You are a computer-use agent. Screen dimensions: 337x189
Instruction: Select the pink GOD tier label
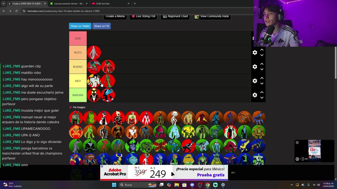(x=78, y=38)
